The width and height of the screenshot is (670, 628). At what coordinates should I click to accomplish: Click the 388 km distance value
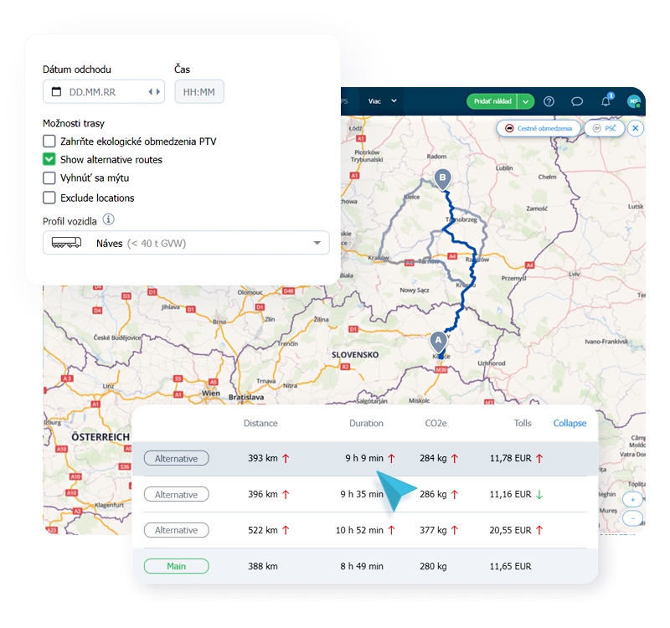coord(263,566)
